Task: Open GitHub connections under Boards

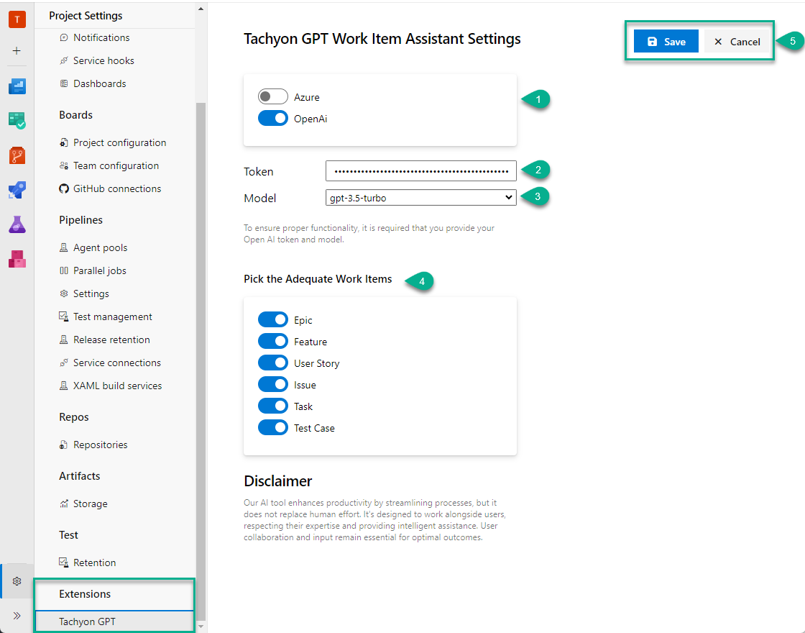Action: [x=112, y=188]
